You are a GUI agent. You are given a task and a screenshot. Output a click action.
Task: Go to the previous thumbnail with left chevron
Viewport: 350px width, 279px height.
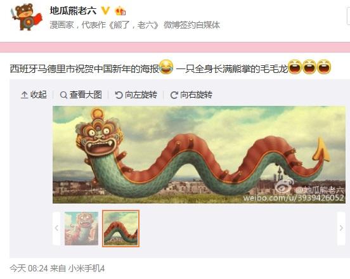click(56, 228)
